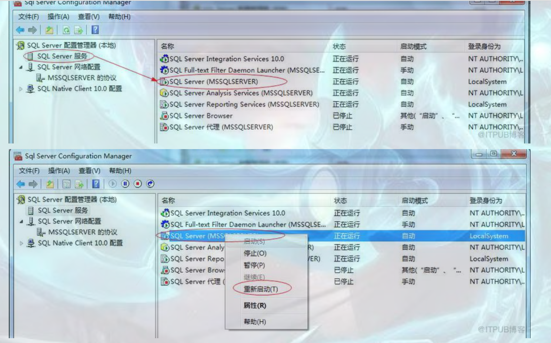551x343 pixels.
Task: Click the Forward arrow in the upper window toolbar
Action: coord(33,30)
